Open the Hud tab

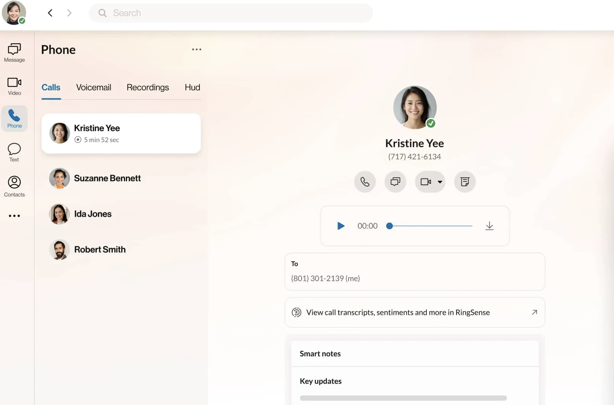192,88
